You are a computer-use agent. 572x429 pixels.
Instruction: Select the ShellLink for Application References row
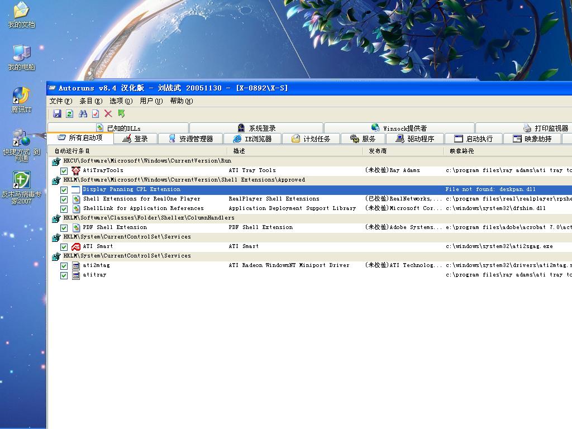coord(143,208)
